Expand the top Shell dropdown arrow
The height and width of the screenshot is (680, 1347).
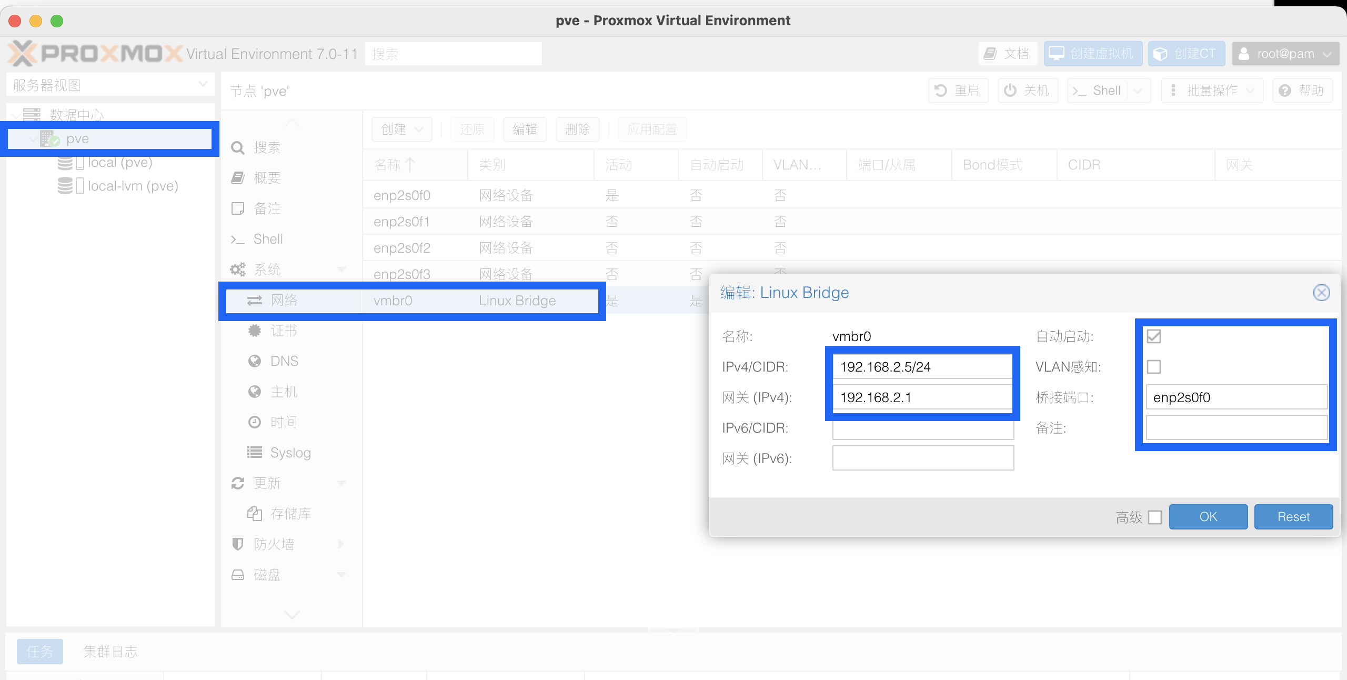(x=1139, y=91)
